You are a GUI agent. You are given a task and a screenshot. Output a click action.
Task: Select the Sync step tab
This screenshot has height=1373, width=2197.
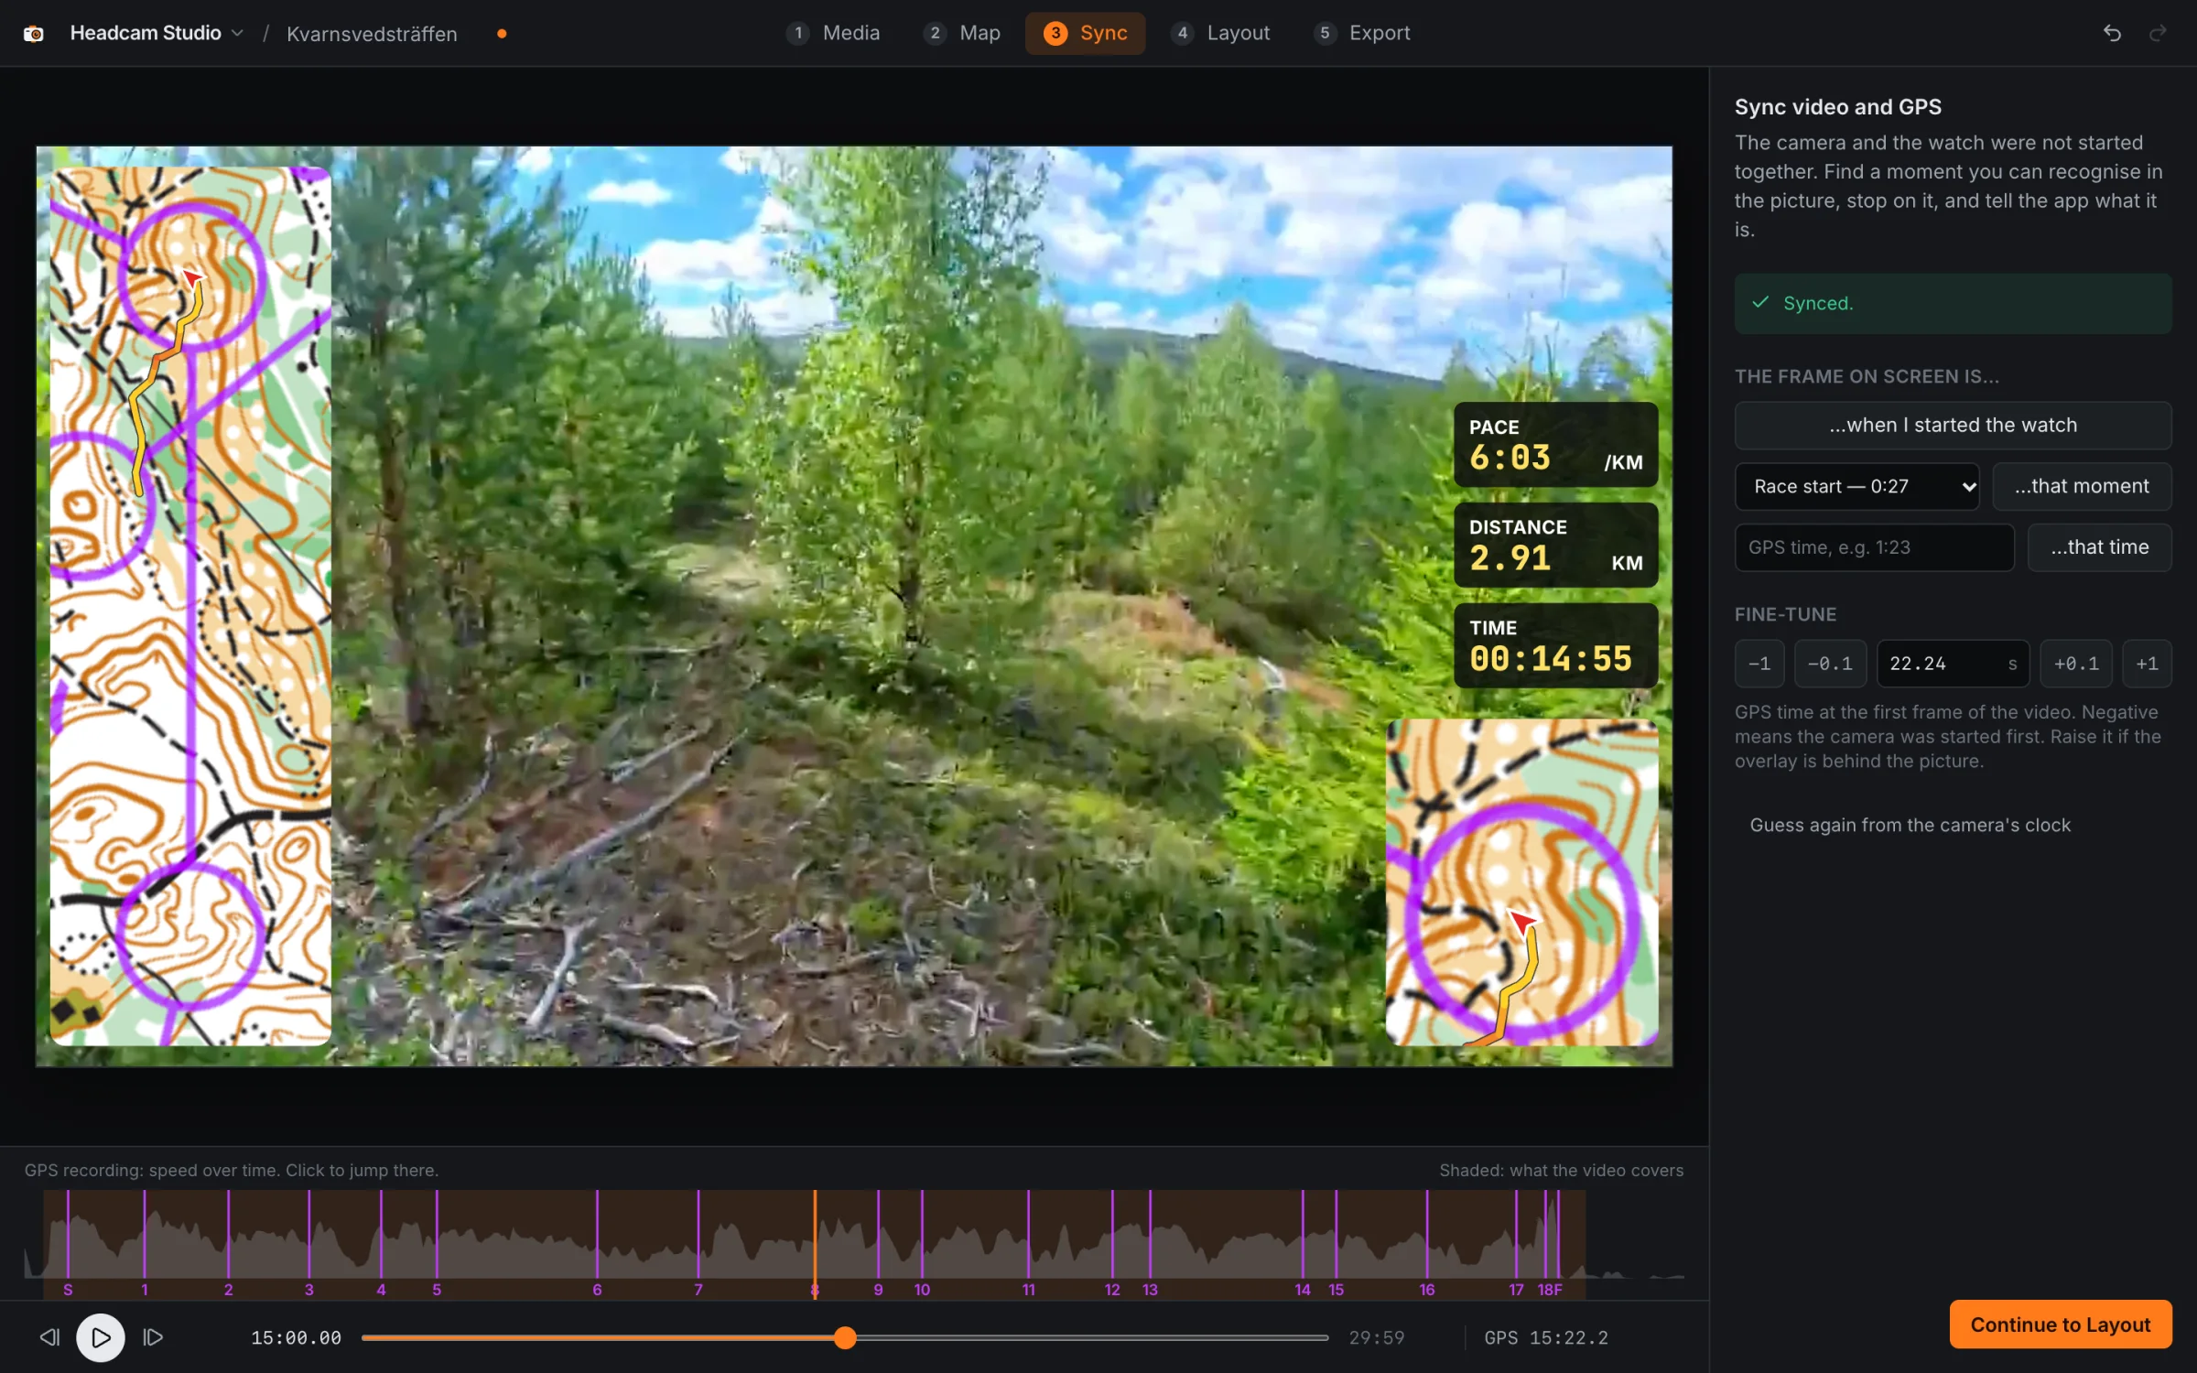[x=1085, y=33]
